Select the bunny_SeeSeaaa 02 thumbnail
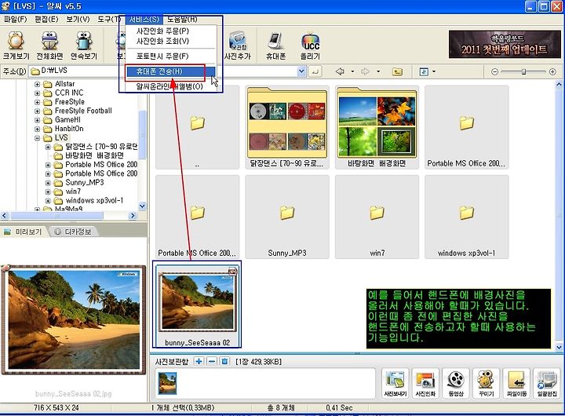This screenshot has height=416, width=565. pyautogui.click(x=197, y=305)
